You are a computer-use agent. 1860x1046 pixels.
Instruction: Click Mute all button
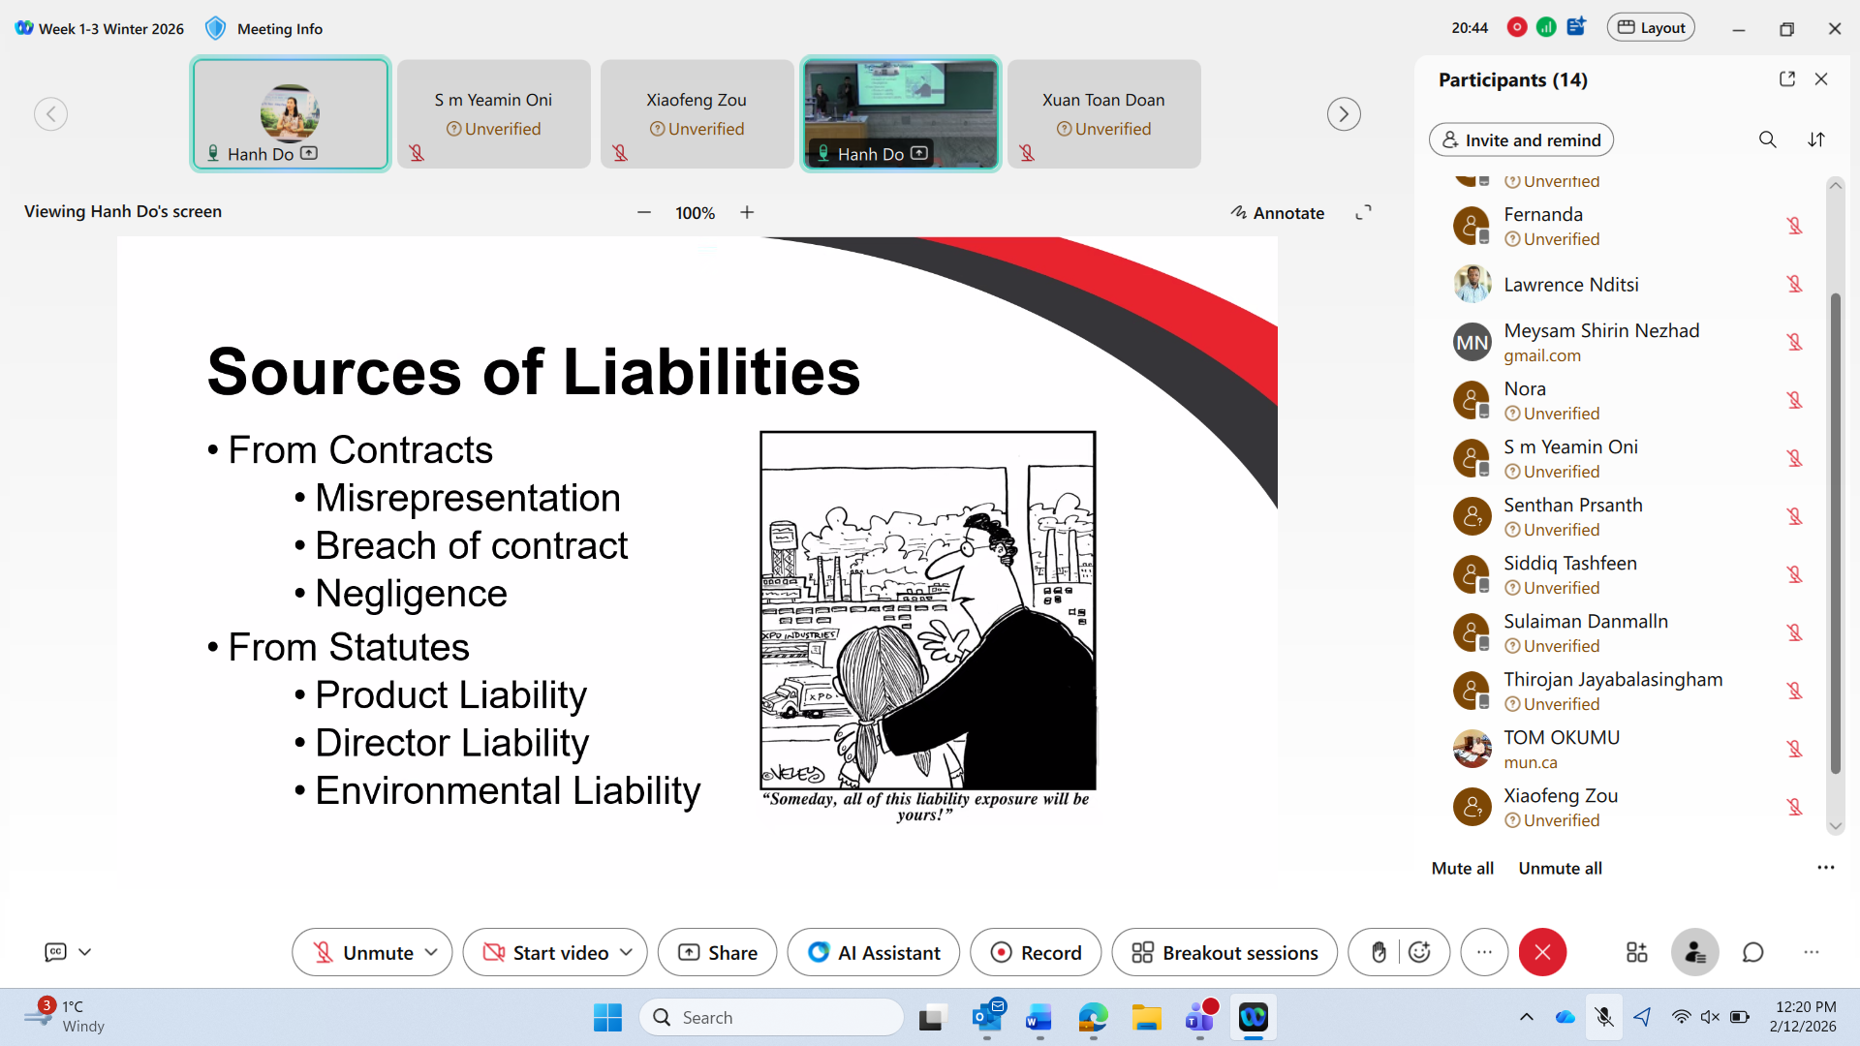pos(1462,868)
